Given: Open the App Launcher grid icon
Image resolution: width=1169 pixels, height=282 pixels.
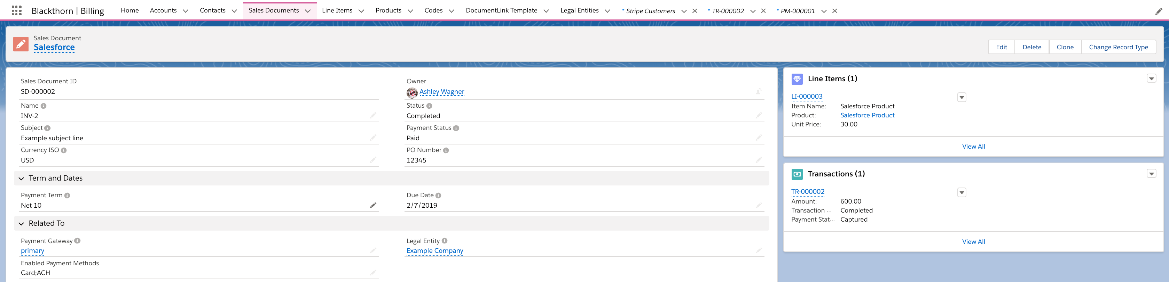Looking at the screenshot, I should coord(16,10).
